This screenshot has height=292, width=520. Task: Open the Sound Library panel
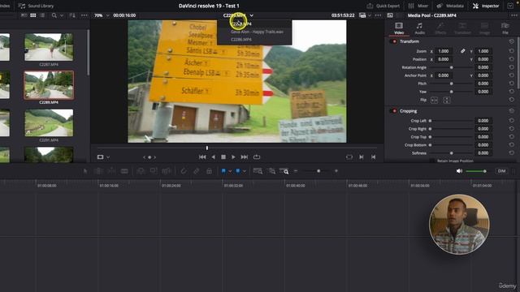[36, 6]
